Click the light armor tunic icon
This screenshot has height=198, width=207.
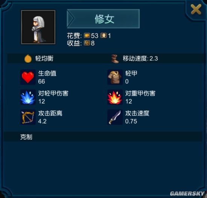pos(115,77)
